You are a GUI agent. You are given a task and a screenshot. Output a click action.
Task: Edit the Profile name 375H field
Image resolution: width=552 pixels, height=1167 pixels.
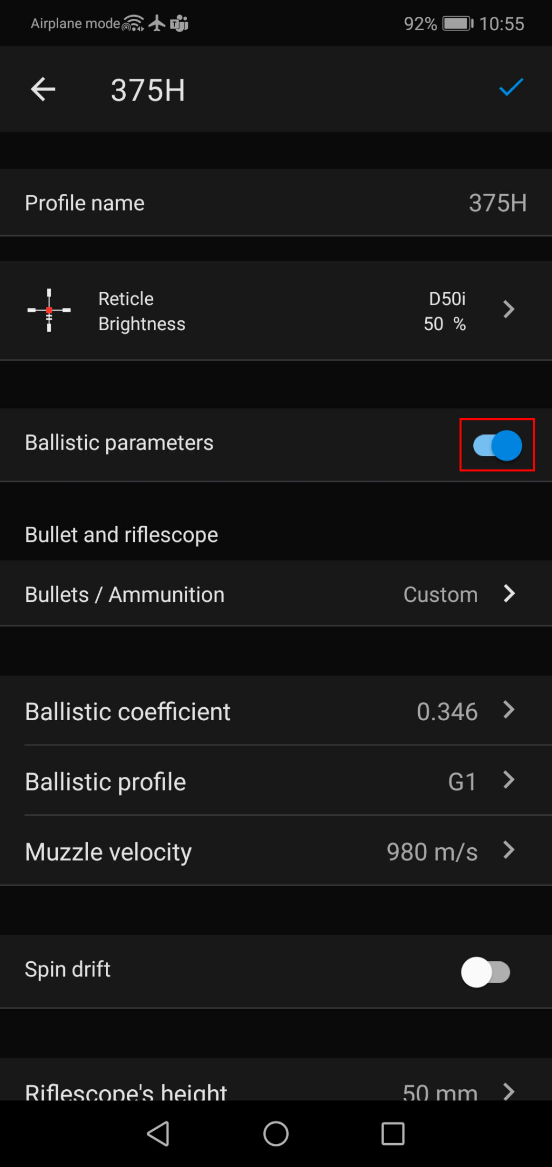(x=497, y=203)
